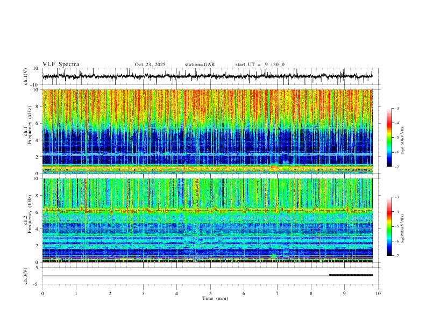Click the ch.1 "Frequency (kHz)" axis label
Image resolution: width=426 pixels, height=329 pixels.
(30, 125)
